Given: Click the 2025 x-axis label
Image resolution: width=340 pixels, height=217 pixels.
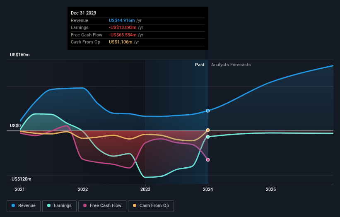Looking at the screenshot, I should tap(271, 190).
